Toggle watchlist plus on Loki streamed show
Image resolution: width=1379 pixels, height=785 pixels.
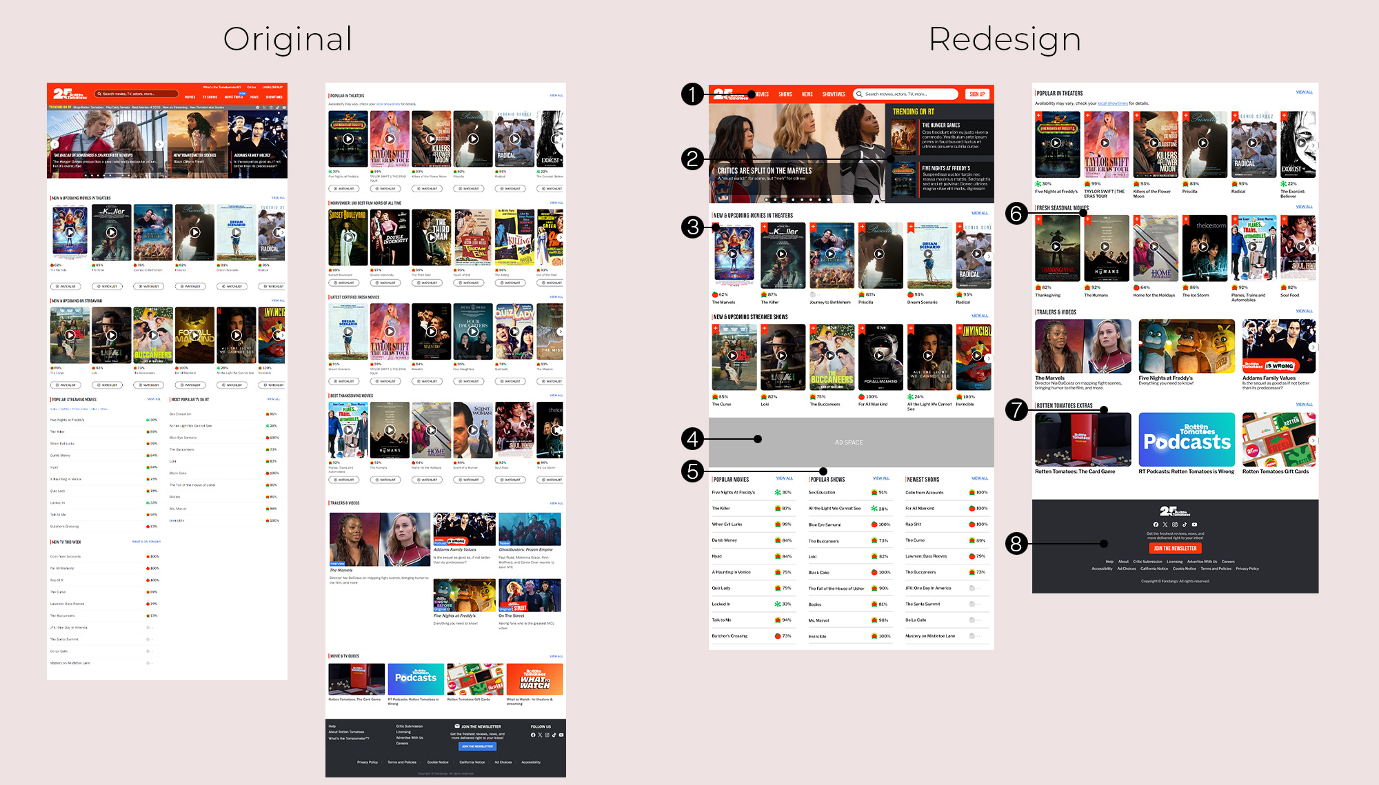(764, 329)
